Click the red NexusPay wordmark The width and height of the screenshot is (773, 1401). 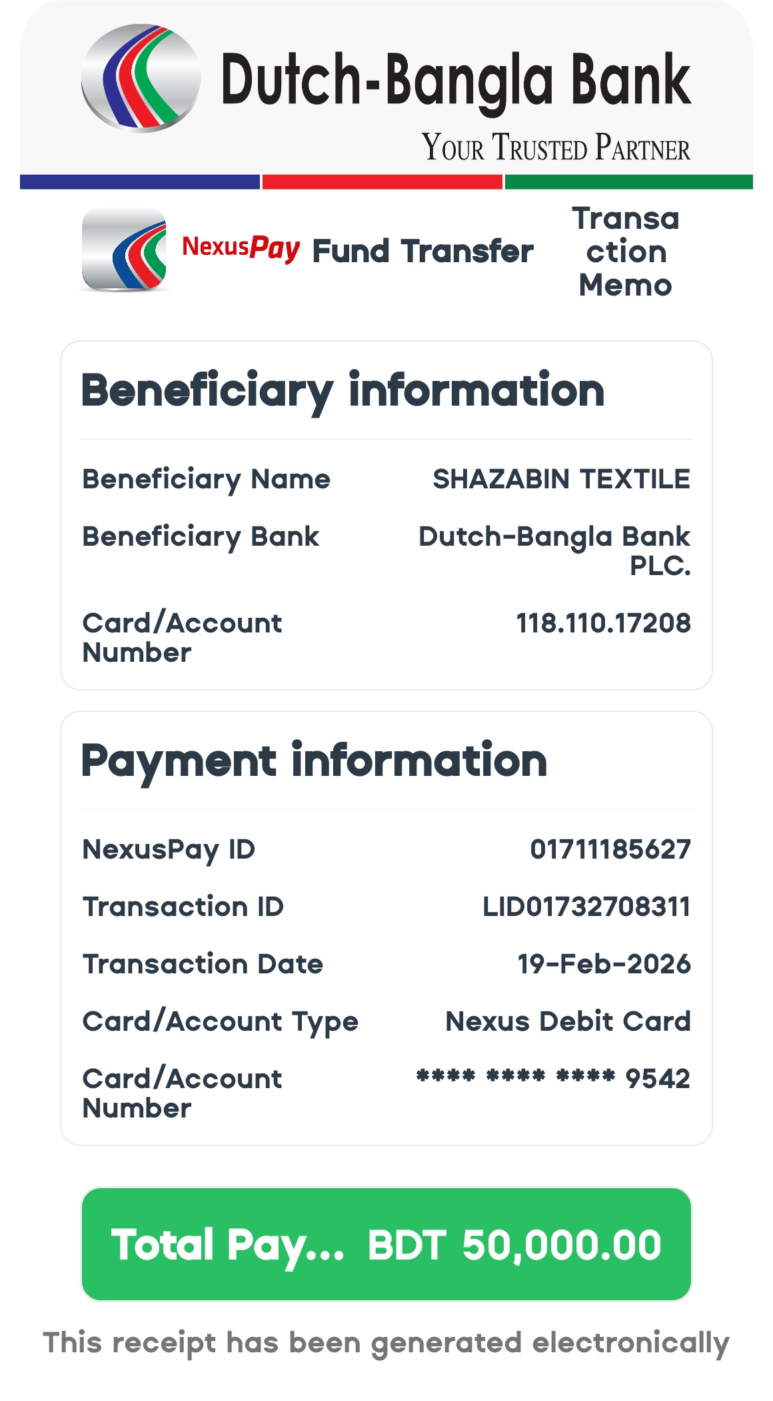click(241, 248)
